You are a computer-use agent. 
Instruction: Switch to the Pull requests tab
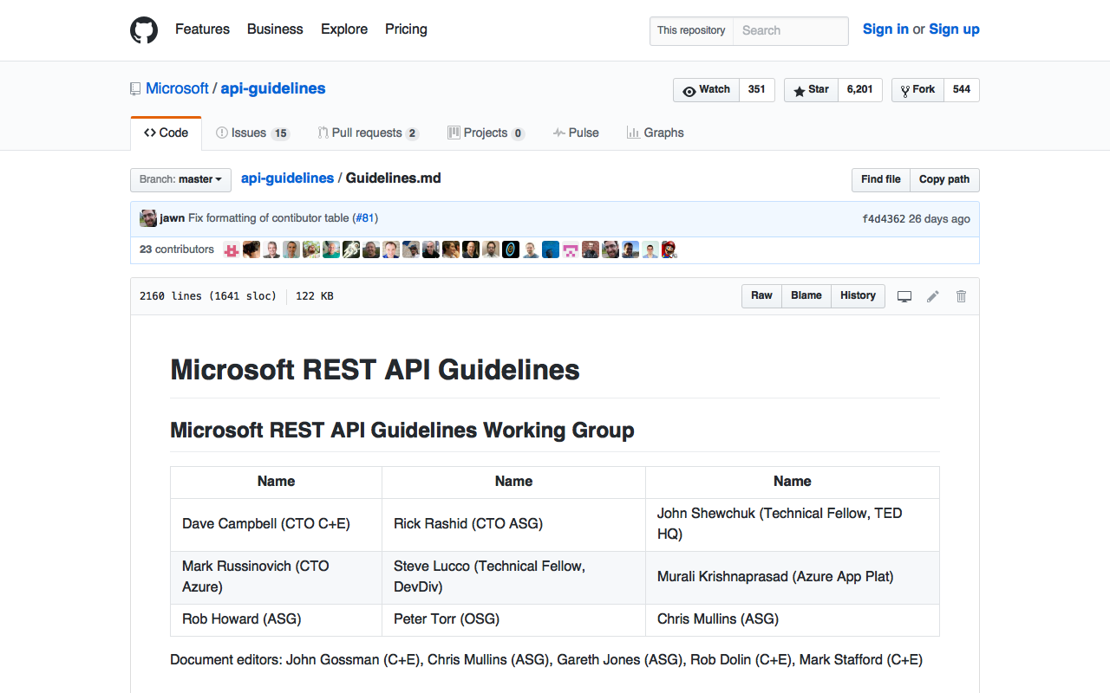[x=368, y=133]
